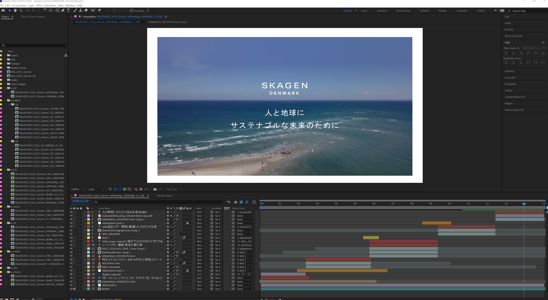Take a snapshot with camera icon
The width and height of the screenshot is (548, 300).
(155, 189)
